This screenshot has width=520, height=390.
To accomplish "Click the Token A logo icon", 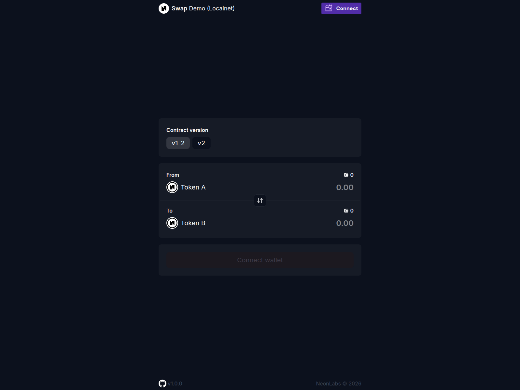I will click(x=172, y=187).
